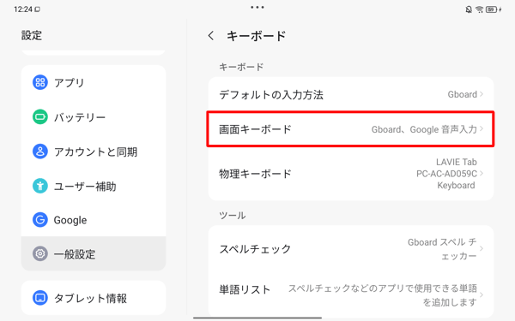Select アカウントと同期 in the sidebar

94,152
